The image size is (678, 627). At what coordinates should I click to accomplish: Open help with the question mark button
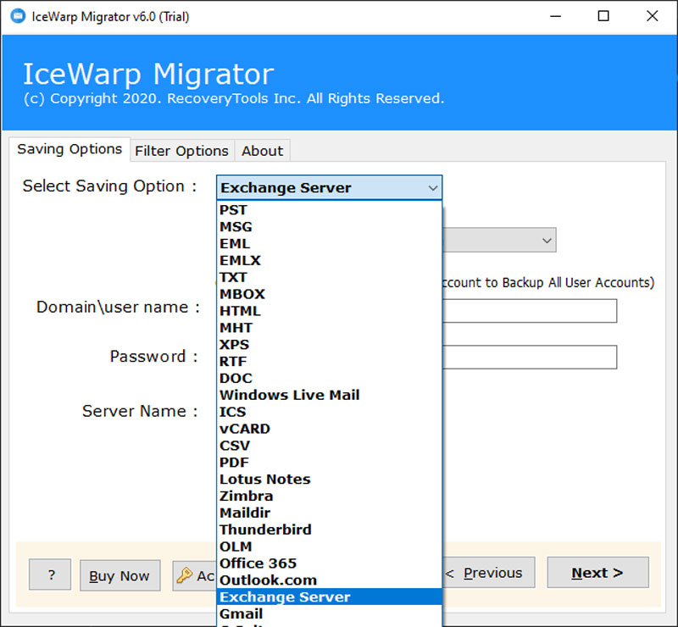(50, 574)
